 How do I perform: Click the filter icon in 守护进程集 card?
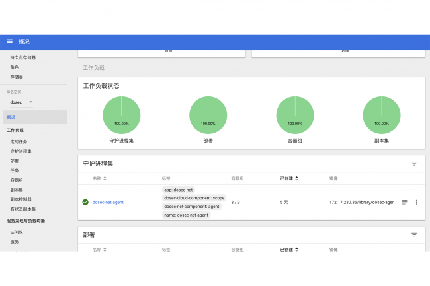pos(414,163)
